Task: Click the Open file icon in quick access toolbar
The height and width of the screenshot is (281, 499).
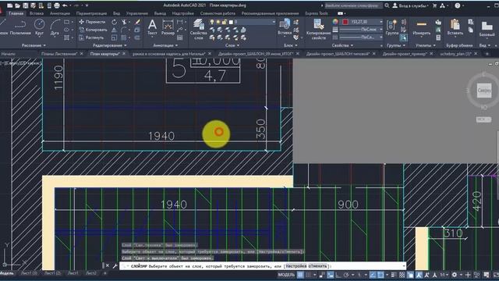Action: coord(17,5)
